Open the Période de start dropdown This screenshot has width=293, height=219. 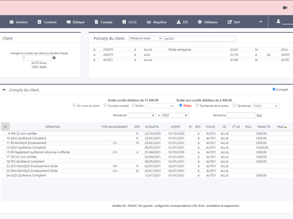[x=142, y=115]
